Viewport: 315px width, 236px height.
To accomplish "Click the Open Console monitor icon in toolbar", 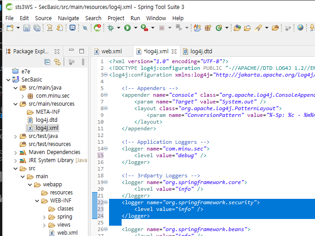I will (72, 28).
